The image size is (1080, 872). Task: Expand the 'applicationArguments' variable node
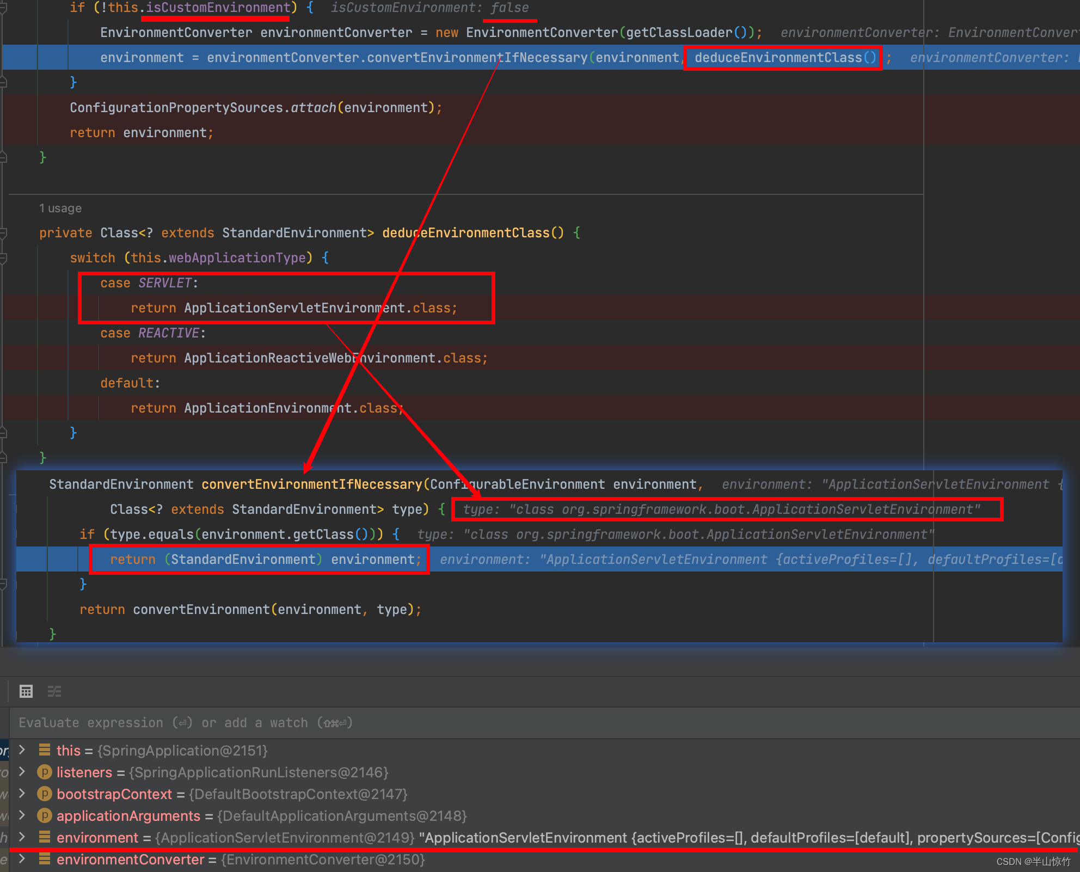click(x=22, y=815)
